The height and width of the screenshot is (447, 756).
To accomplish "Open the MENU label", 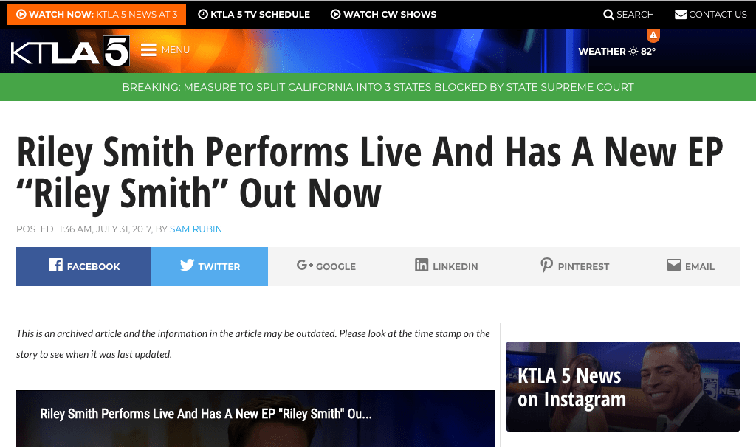I will click(176, 50).
